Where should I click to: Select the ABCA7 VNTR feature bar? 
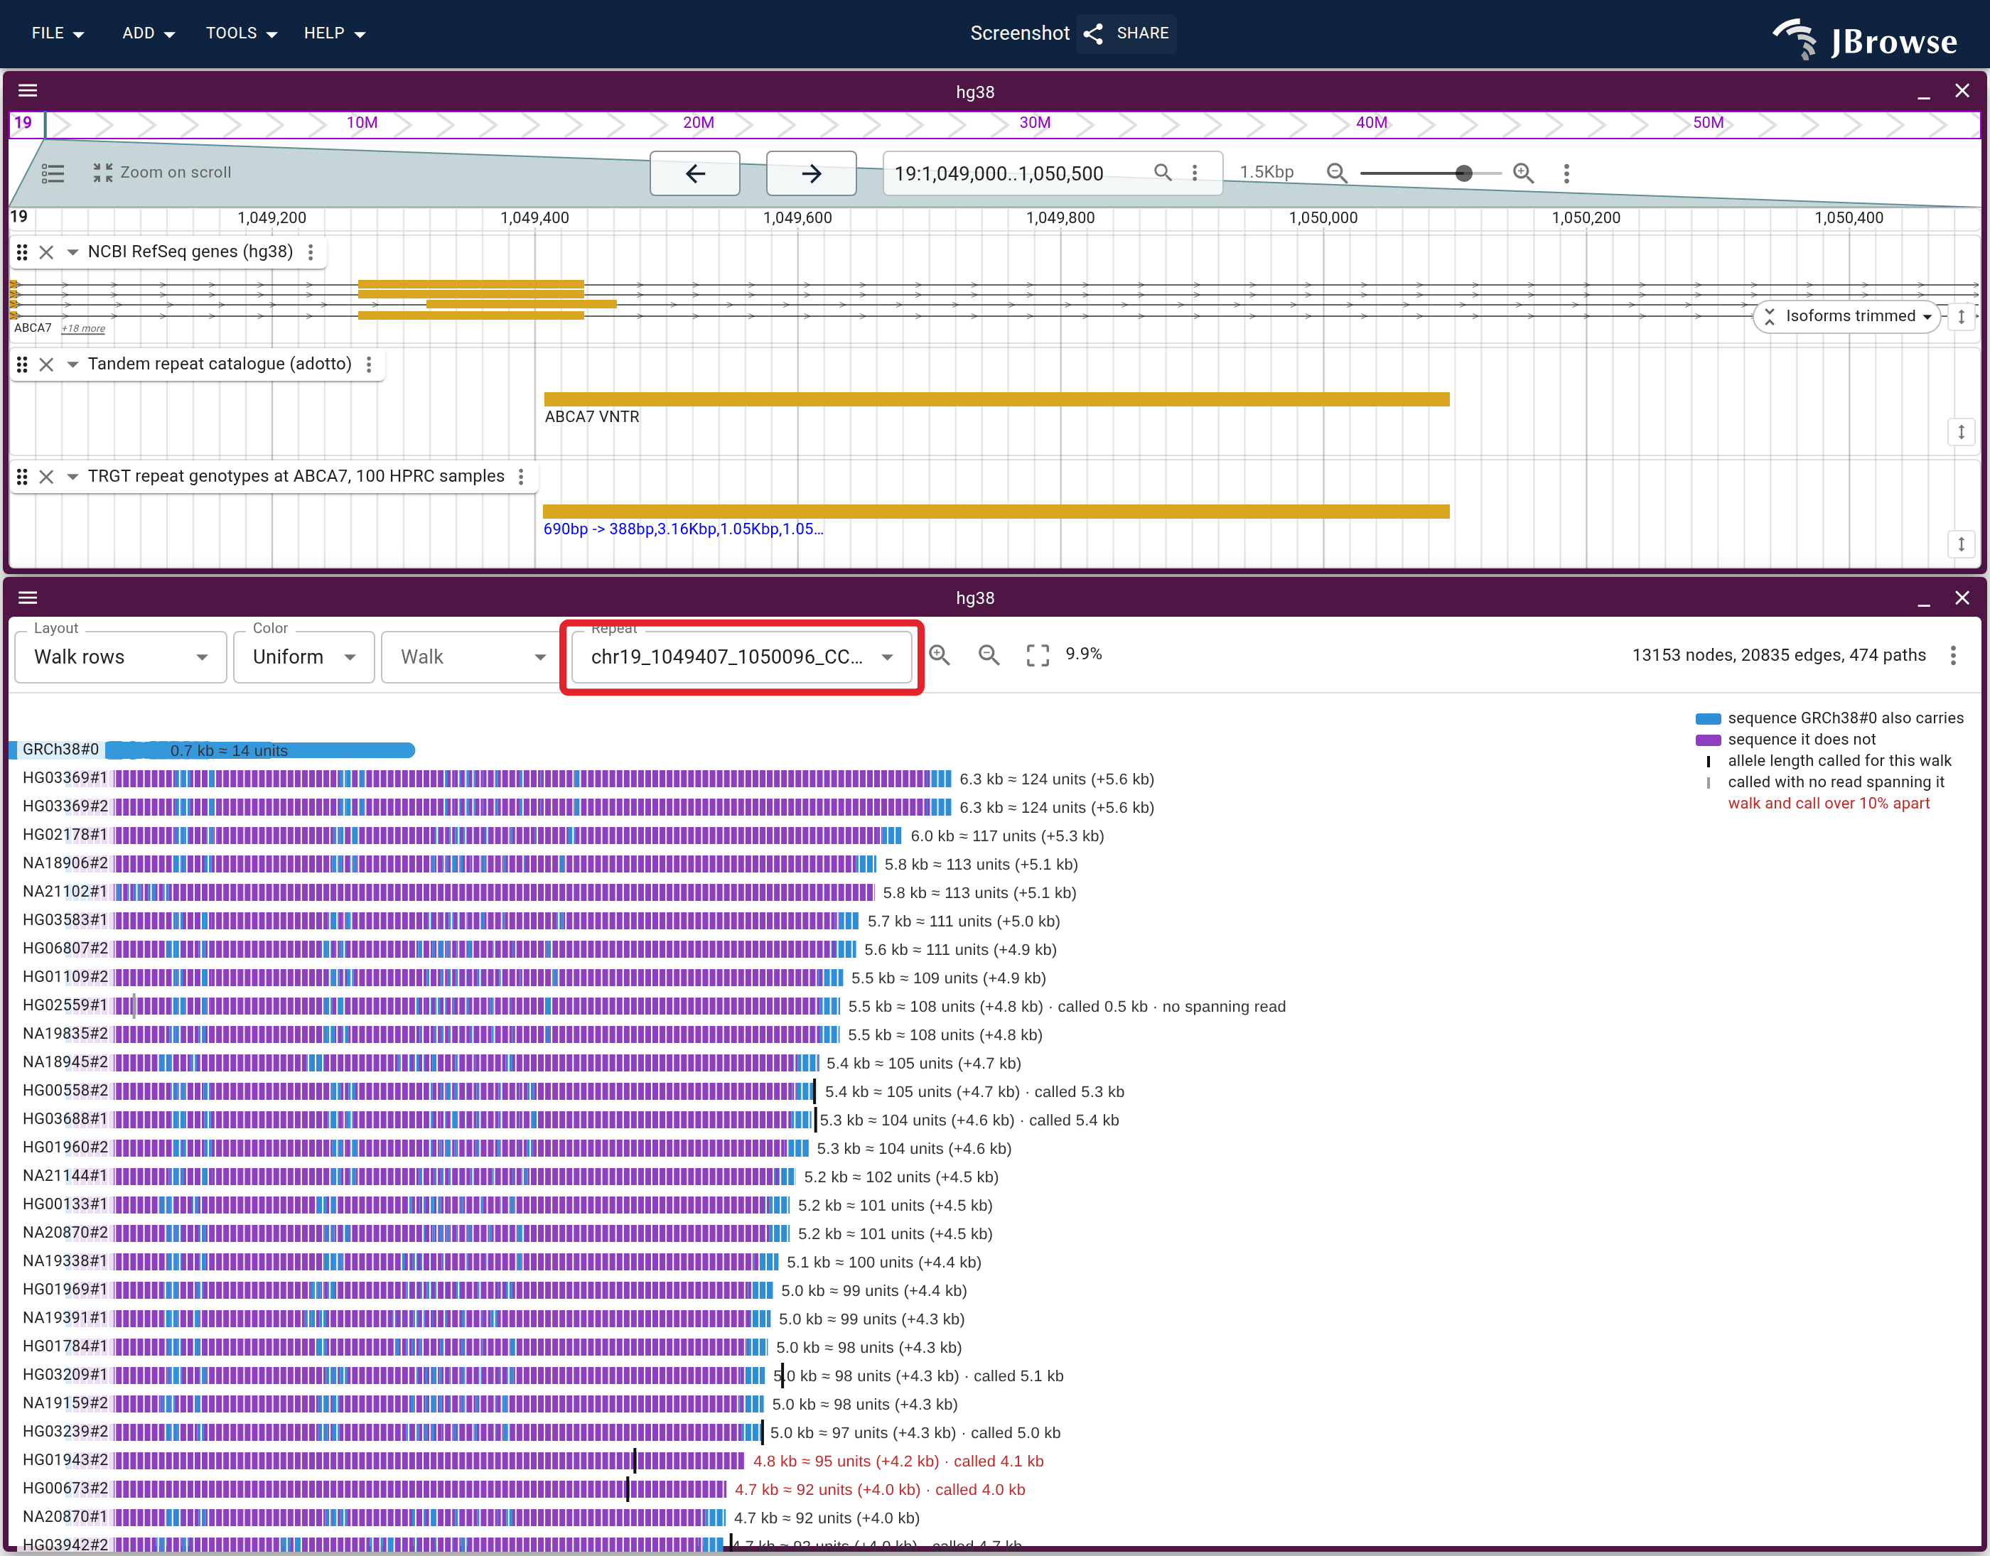click(x=997, y=399)
